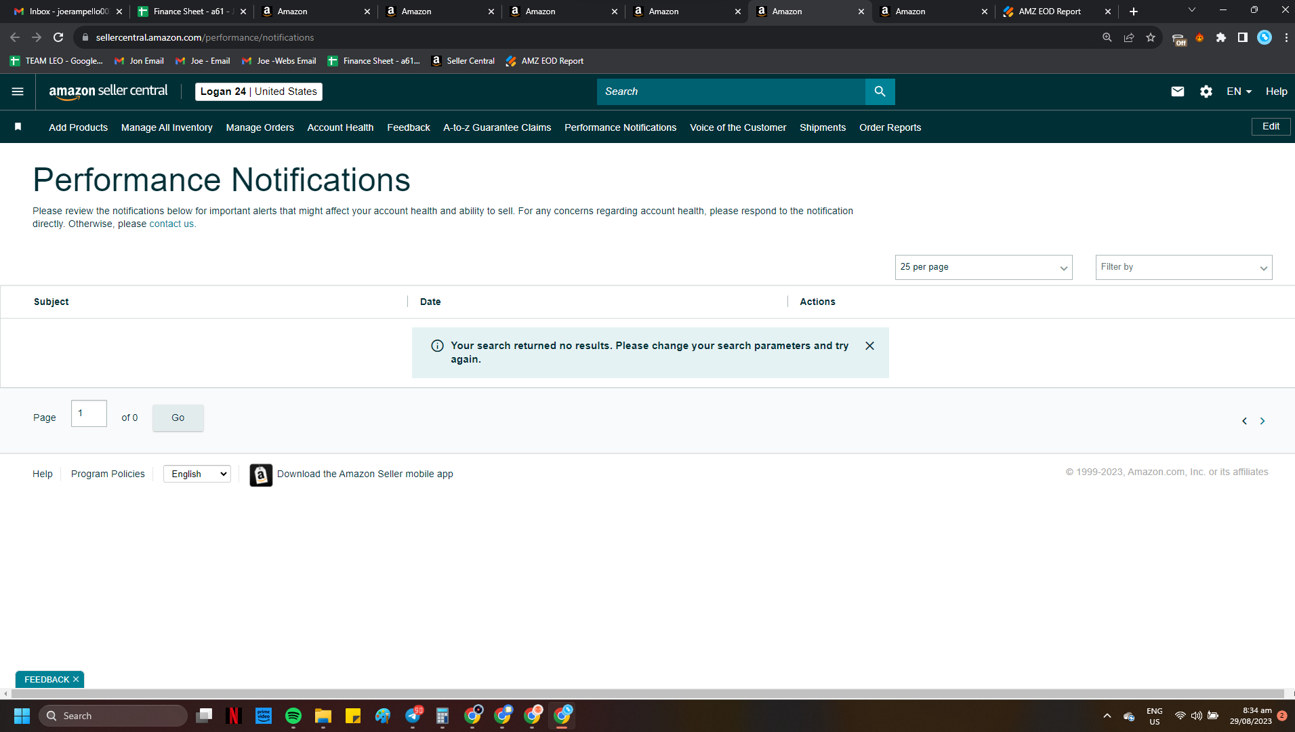Open new browser tab
1295x732 pixels.
coord(1134,12)
